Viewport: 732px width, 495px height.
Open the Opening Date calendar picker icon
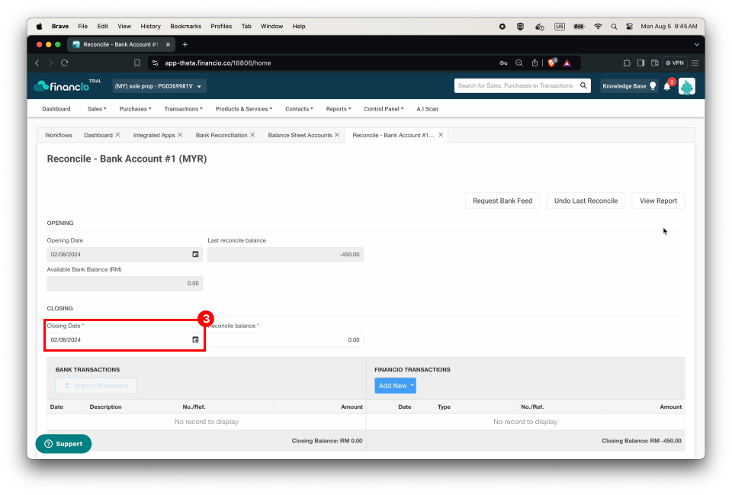(195, 254)
